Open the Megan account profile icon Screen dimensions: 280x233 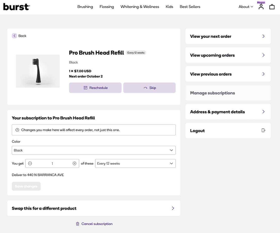coord(261,7)
